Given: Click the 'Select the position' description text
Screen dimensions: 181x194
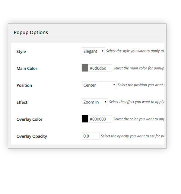Looking at the screenshot, I should coord(141,85).
